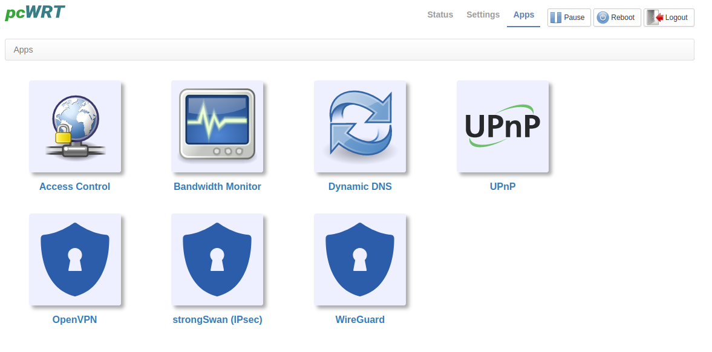Click the Apps breadcrumb bar

click(x=349, y=50)
